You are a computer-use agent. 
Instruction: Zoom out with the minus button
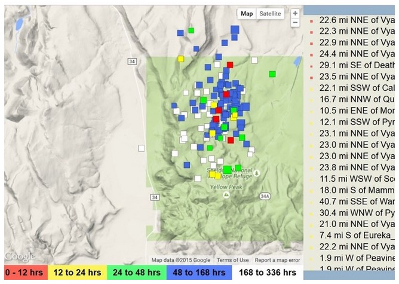tap(295, 22)
